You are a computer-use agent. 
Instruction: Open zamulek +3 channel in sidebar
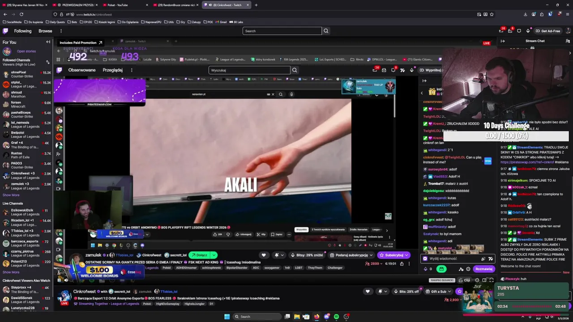(26, 186)
